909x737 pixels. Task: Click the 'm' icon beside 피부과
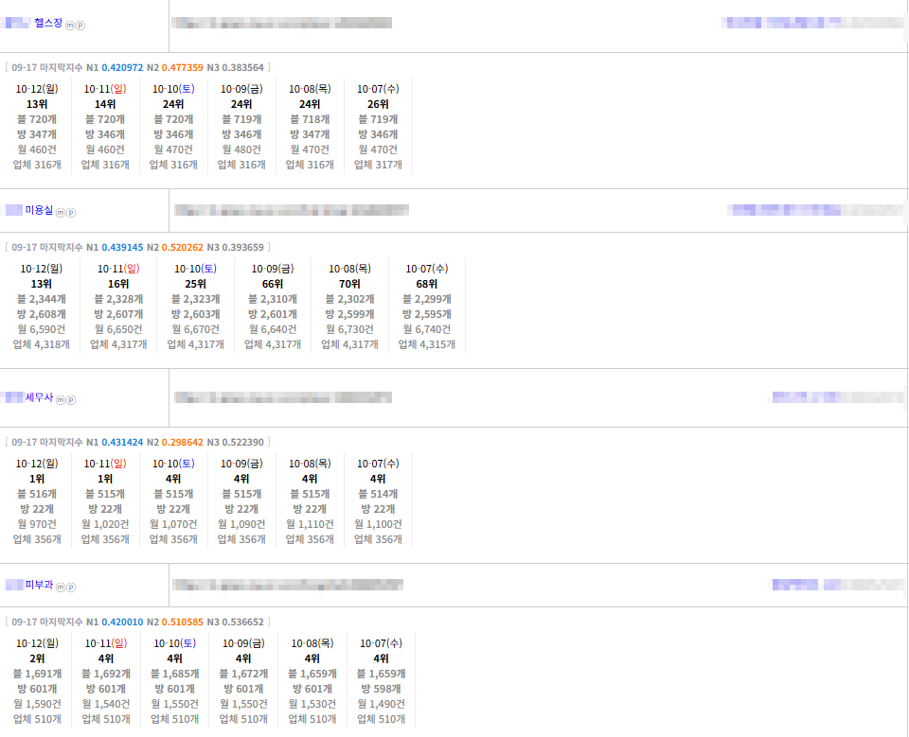(x=61, y=587)
